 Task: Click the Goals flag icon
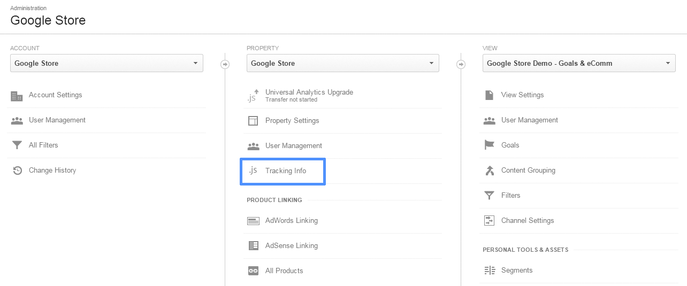[x=489, y=145]
